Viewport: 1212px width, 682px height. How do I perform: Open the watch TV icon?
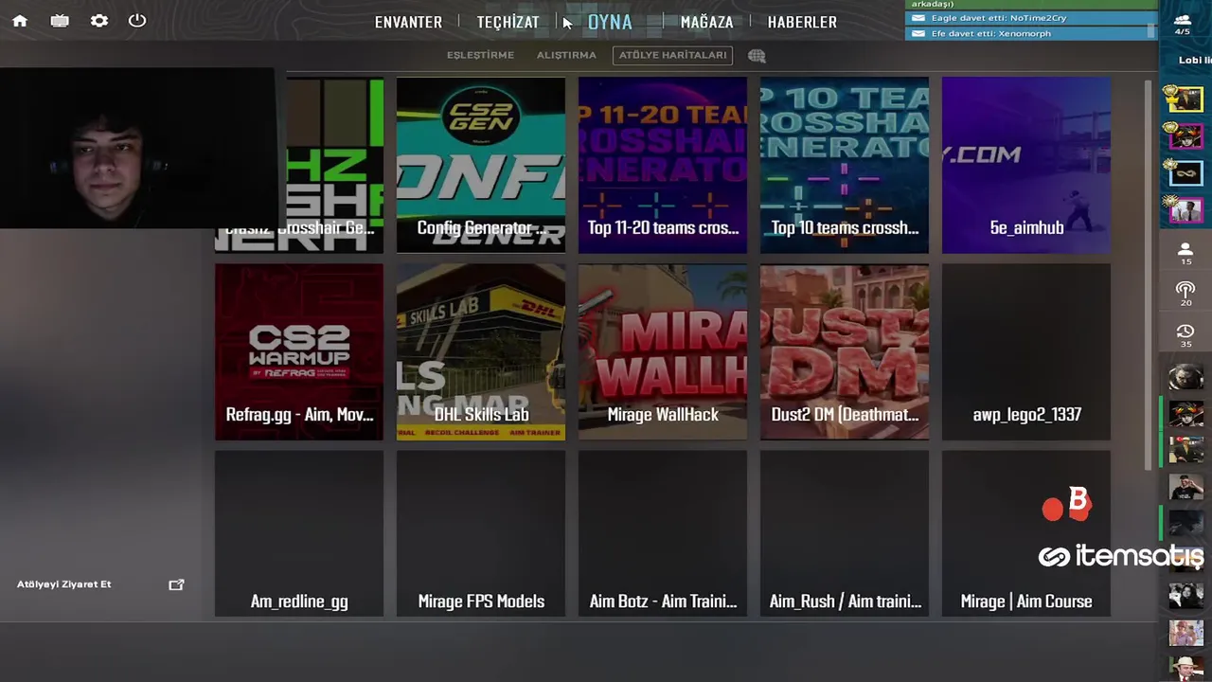tap(60, 21)
